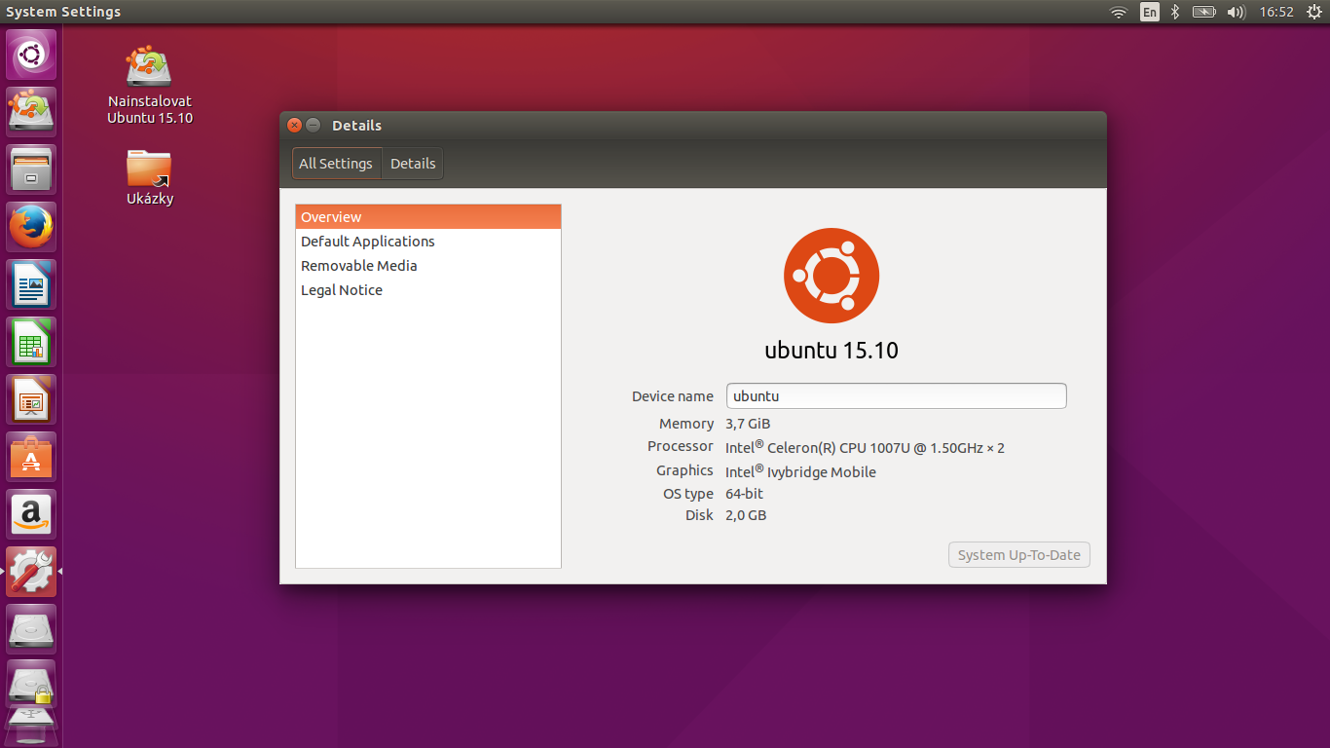Viewport: 1330px width, 748px height.
Task: Click the System Settings panel title
Action: coord(63,12)
